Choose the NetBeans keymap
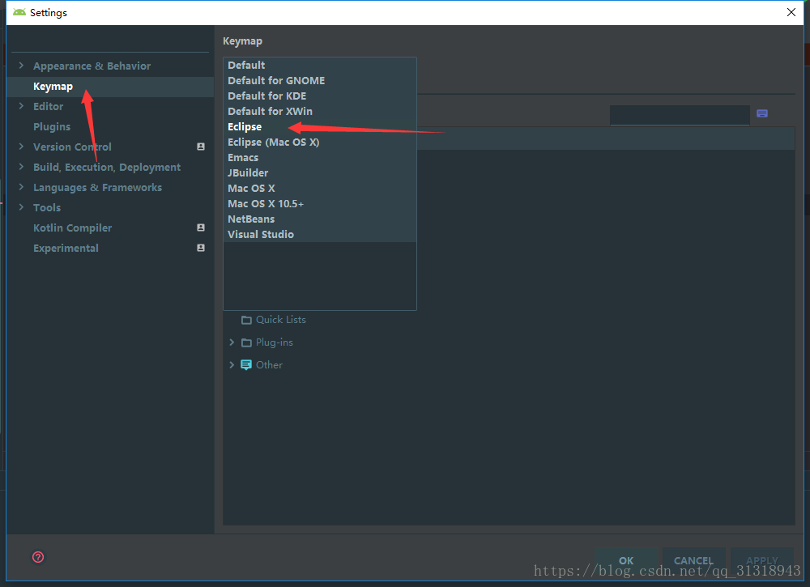The image size is (810, 587). 320,219
